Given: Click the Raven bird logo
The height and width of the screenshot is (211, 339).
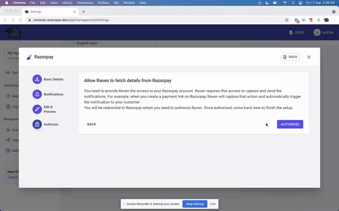Looking at the screenshot, I should pos(13,32).
